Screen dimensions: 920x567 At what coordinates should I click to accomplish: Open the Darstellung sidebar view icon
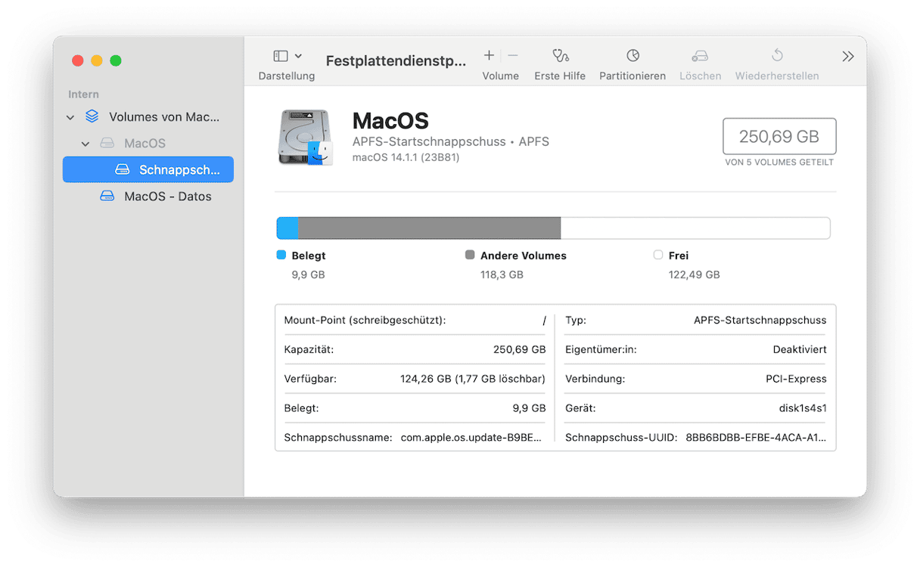[x=281, y=56]
